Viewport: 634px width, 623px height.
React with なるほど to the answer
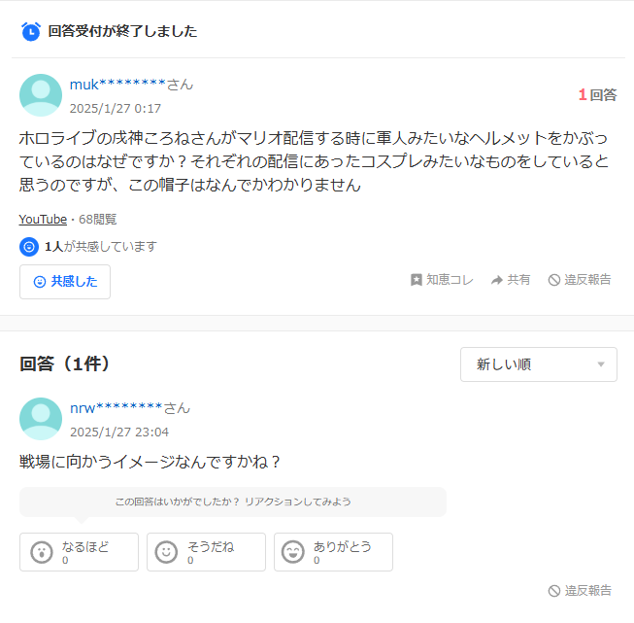pyautogui.click(x=80, y=552)
